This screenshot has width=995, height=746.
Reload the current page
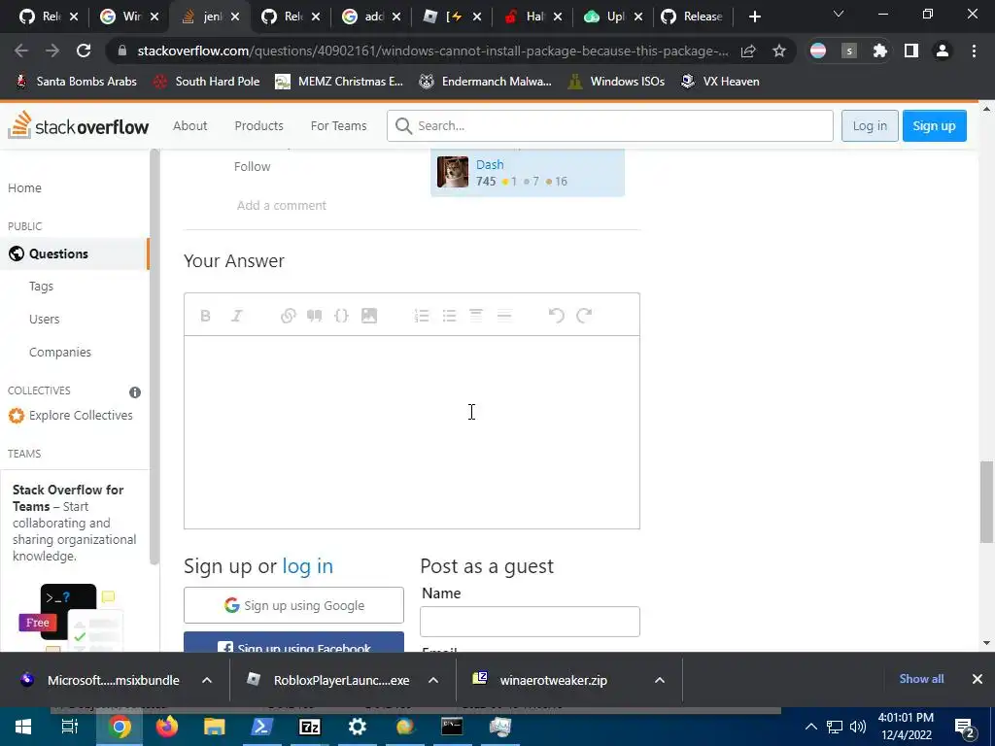click(x=84, y=51)
